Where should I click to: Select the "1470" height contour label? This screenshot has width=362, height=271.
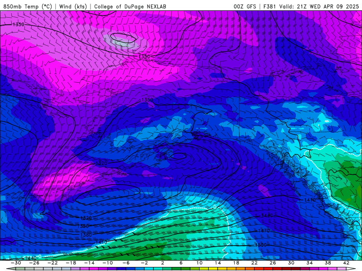click(x=264, y=231)
